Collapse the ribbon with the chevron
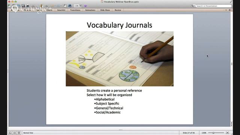Image resolution: width=240 pixels, height=135 pixels. [226, 10]
